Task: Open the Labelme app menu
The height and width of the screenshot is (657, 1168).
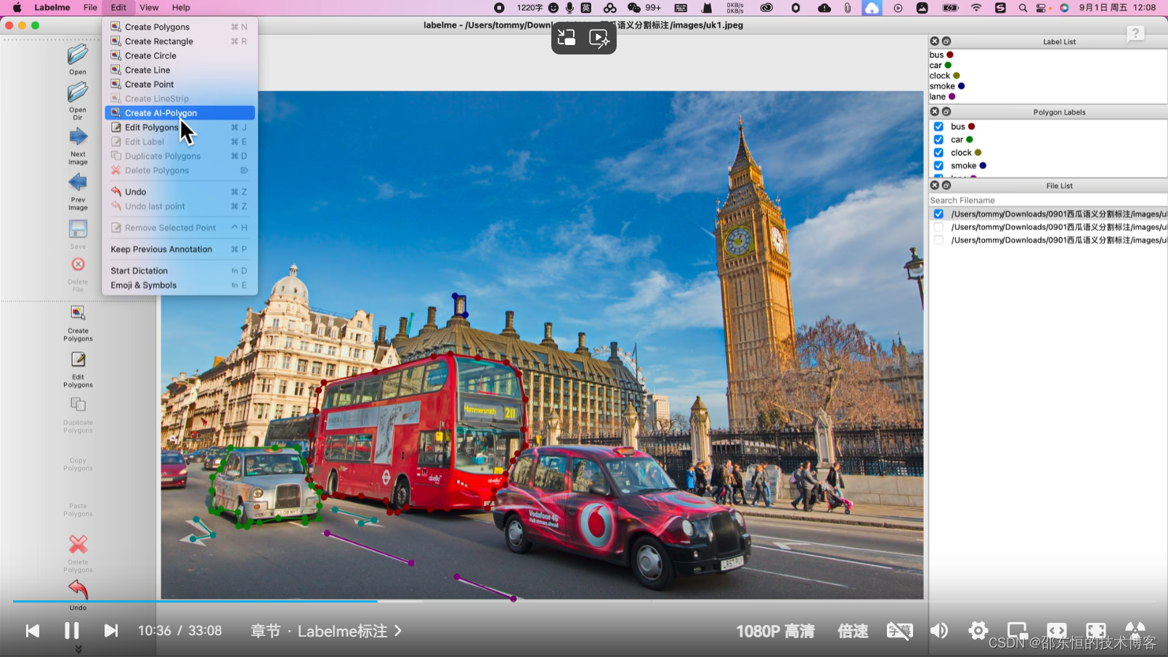Action: point(52,7)
